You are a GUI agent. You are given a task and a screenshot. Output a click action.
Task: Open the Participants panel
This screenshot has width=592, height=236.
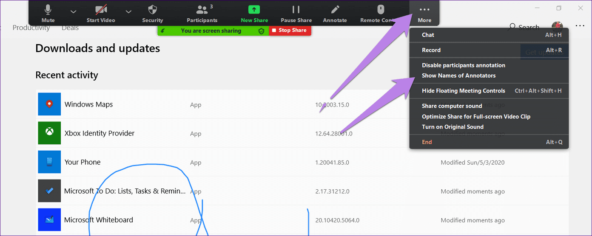202,14
